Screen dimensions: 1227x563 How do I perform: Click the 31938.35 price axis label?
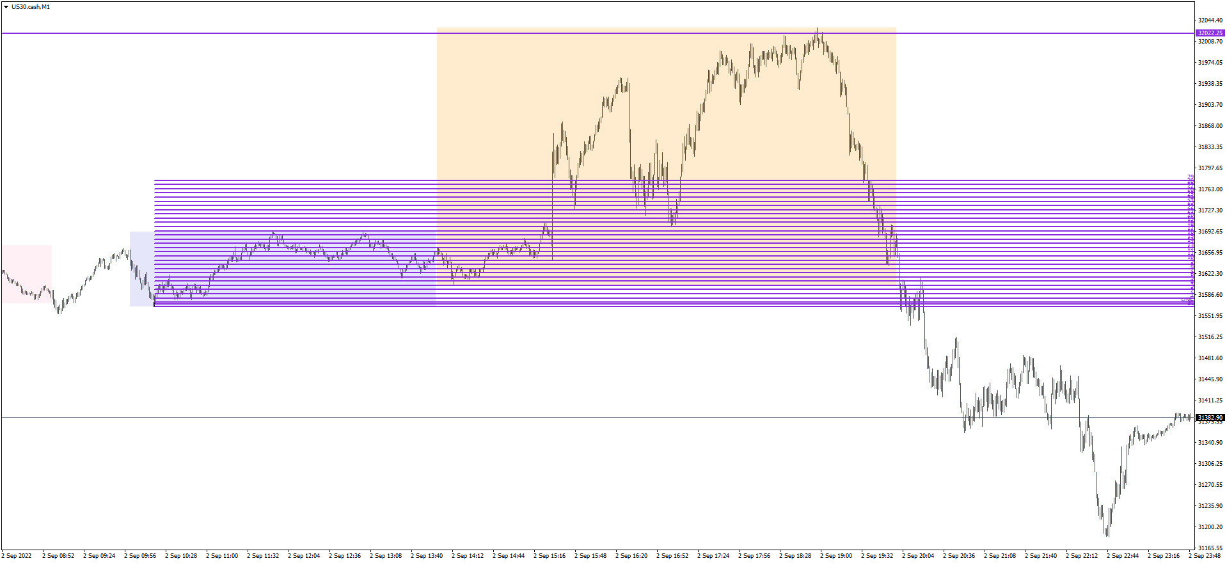1210,84
